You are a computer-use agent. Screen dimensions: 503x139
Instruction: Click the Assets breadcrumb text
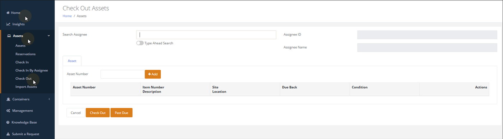[x=82, y=16]
